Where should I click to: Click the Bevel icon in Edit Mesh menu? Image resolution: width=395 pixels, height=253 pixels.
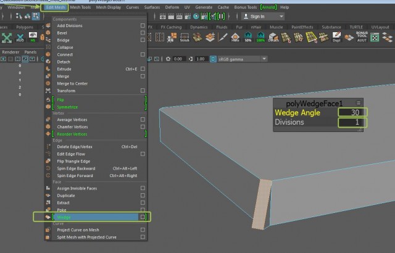[48, 33]
